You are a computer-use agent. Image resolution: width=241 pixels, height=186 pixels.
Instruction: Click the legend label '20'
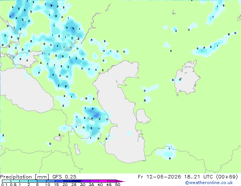(65, 184)
